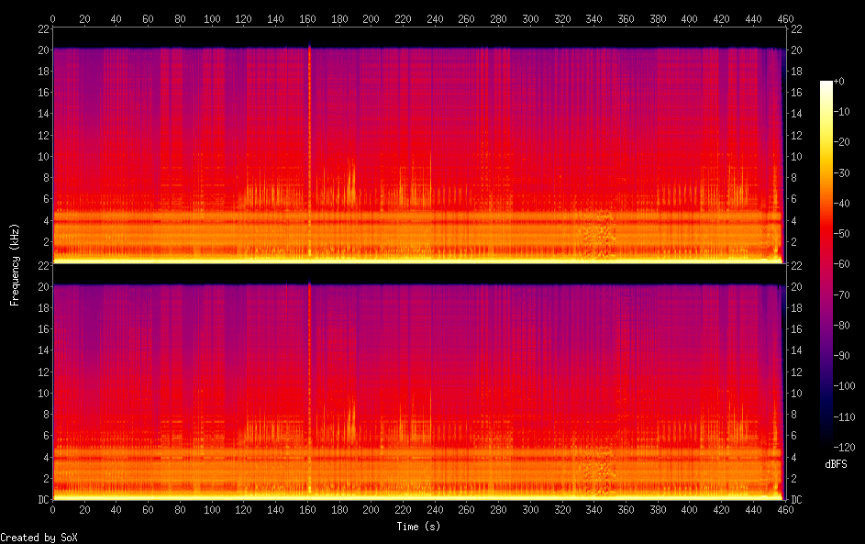The height and width of the screenshot is (544, 865).
Task: Select the 10 kHz label left of upper channel
Action: pyautogui.click(x=41, y=156)
